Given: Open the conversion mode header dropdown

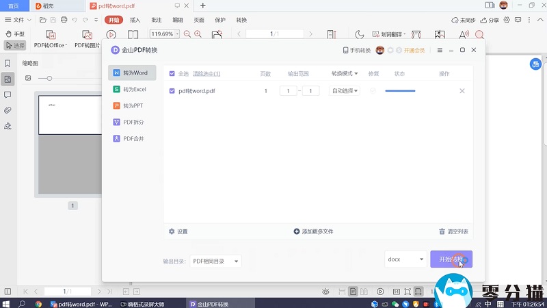Looking at the screenshot, I should [345, 74].
